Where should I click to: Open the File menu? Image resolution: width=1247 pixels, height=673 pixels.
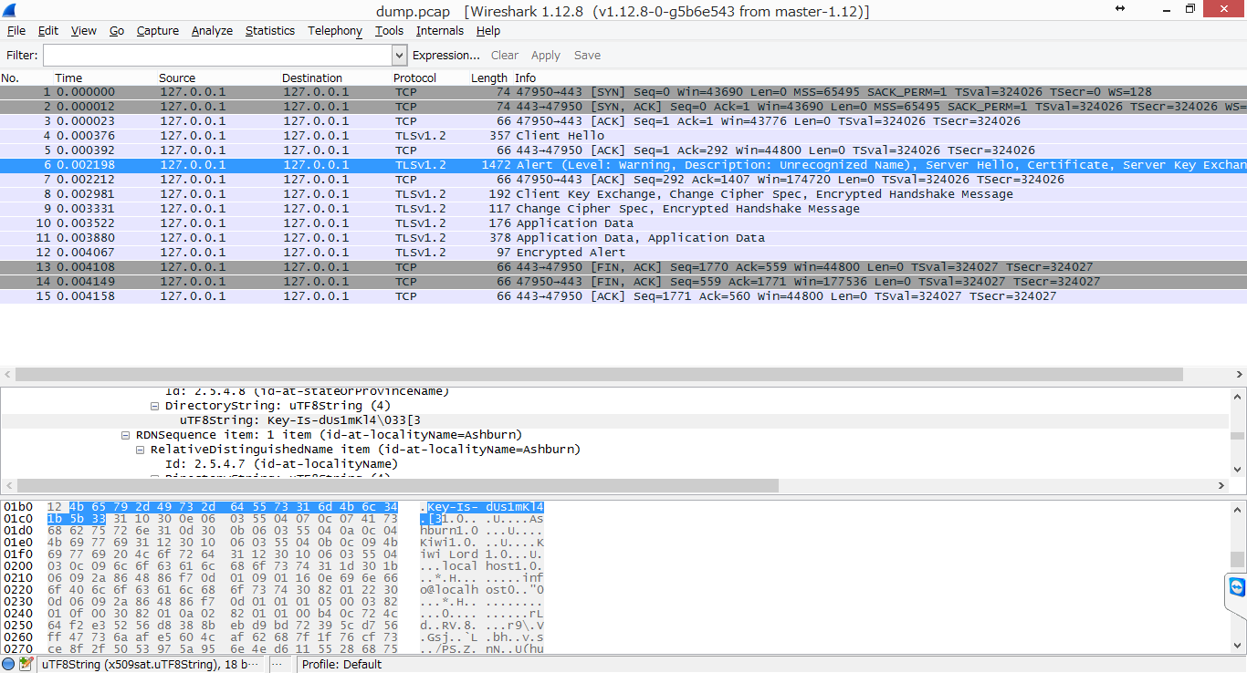point(16,30)
